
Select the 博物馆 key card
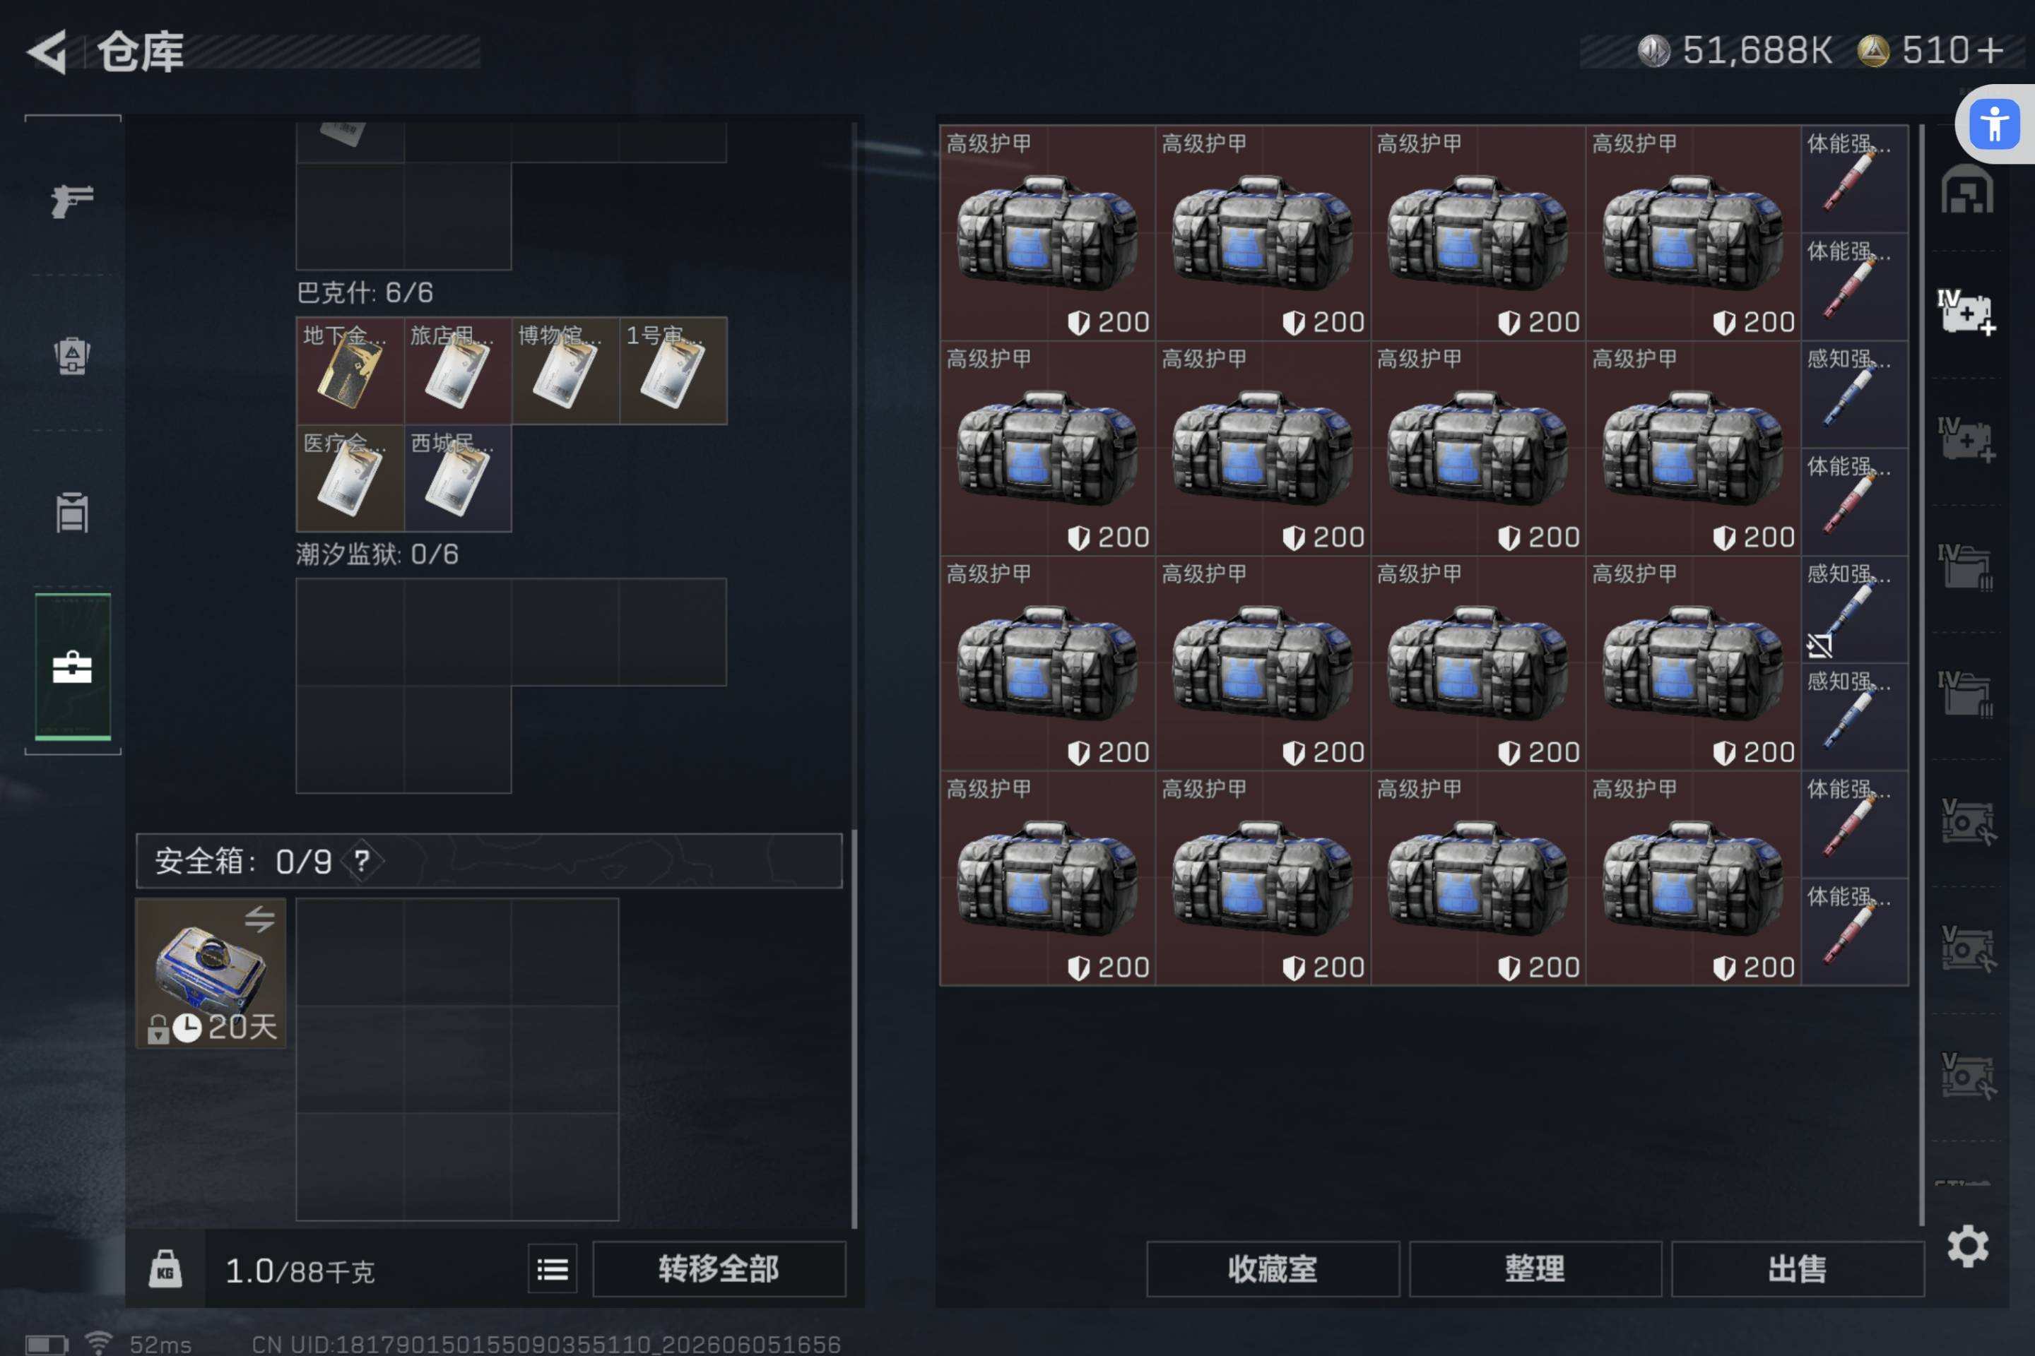tap(565, 371)
